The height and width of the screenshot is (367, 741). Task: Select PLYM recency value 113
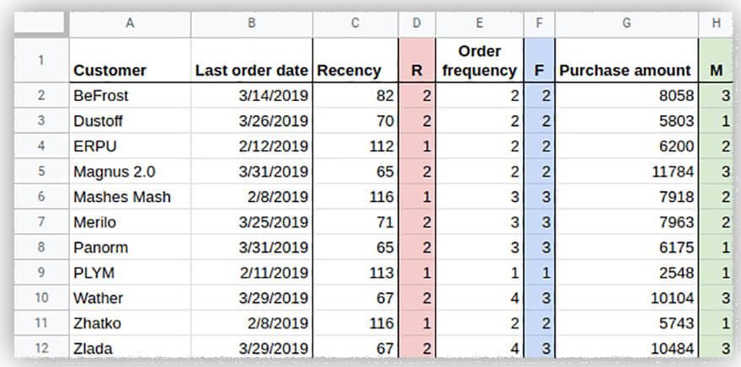[x=355, y=273]
